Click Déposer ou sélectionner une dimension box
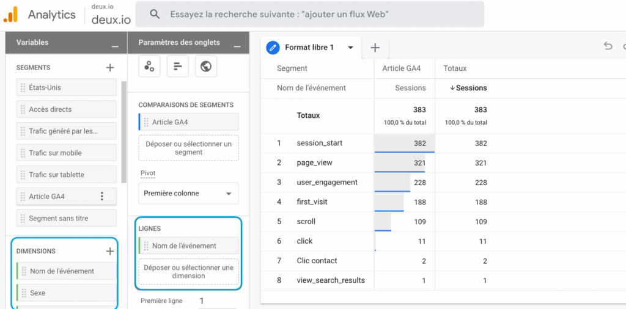Image resolution: width=626 pixels, height=309 pixels. [x=188, y=272]
